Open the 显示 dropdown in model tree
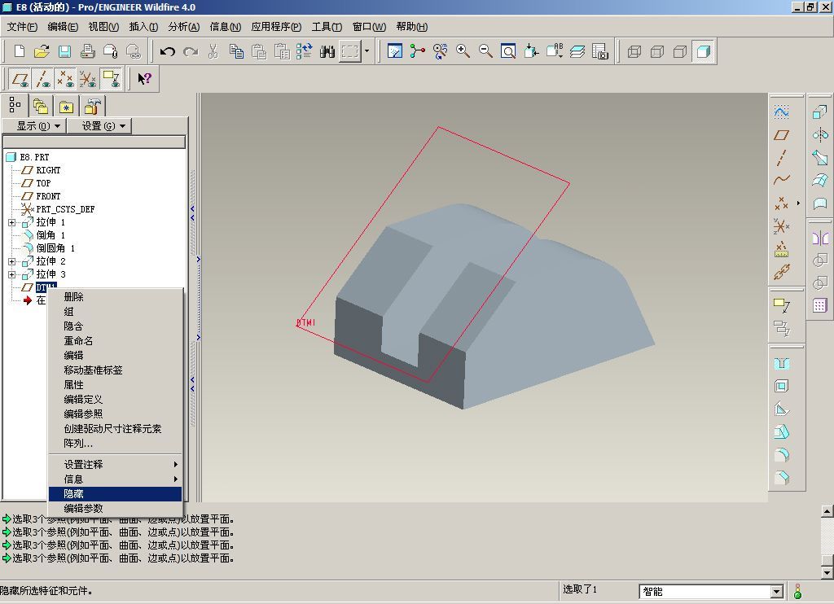This screenshot has height=604, width=834. point(33,126)
